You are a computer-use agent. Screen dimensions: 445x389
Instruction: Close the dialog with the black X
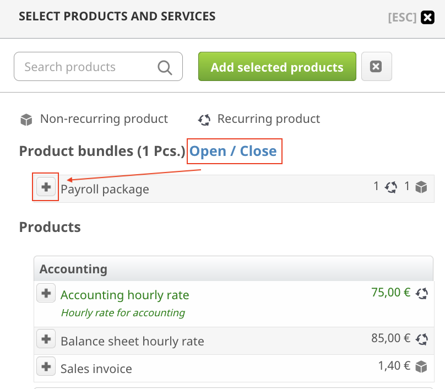point(427,18)
